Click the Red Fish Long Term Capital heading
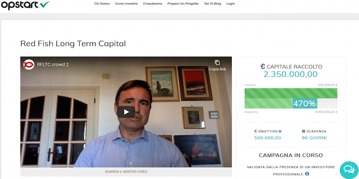Viewport: 359px width, 179px height. click(73, 43)
